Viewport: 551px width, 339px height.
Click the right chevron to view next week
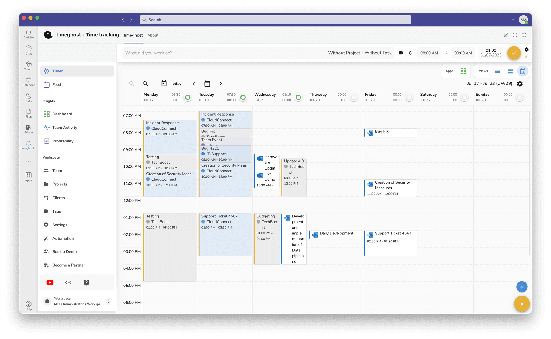(221, 84)
